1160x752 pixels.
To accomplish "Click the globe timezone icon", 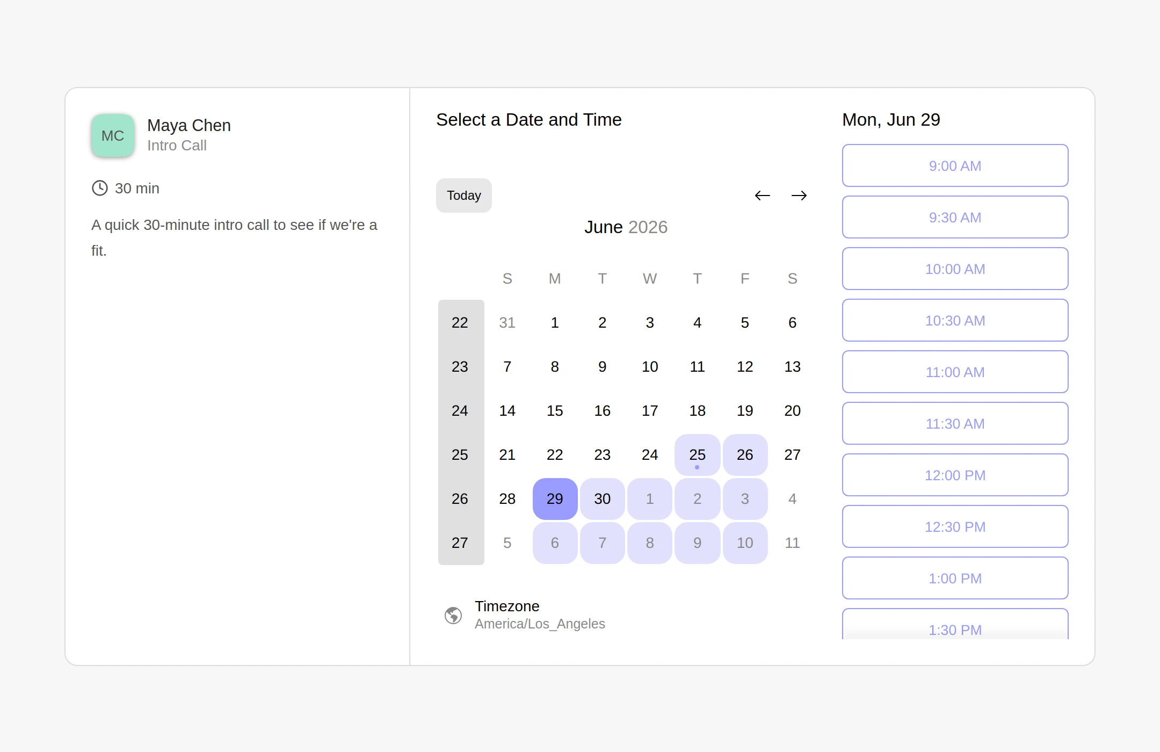I will (453, 615).
